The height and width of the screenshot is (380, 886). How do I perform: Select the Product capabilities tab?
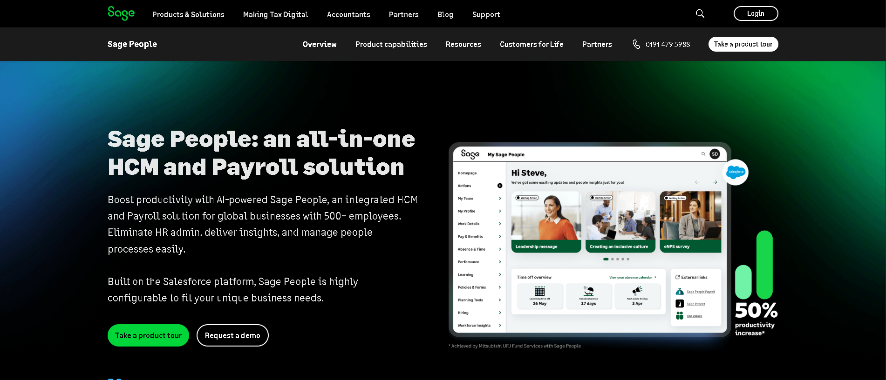(x=391, y=44)
